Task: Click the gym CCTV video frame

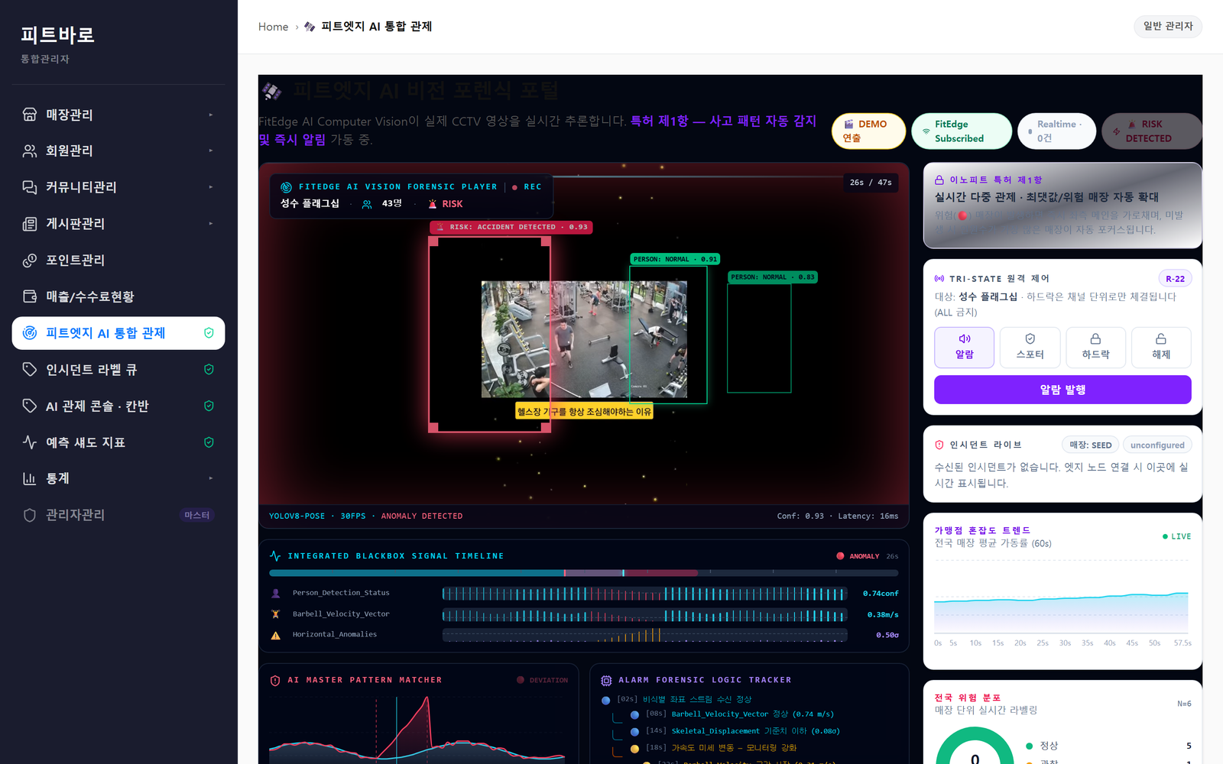Action: [584, 339]
